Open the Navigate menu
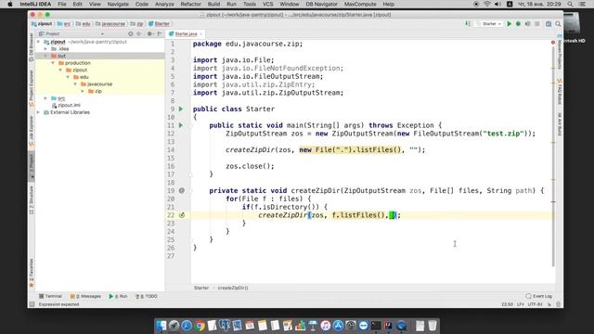The image size is (594, 334). [x=118, y=4]
